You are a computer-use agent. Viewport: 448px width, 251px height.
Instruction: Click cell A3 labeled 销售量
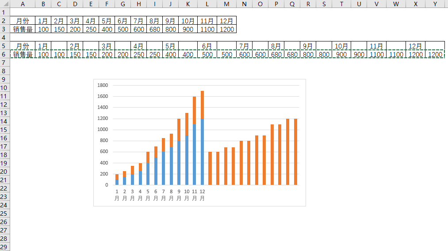tap(23, 29)
